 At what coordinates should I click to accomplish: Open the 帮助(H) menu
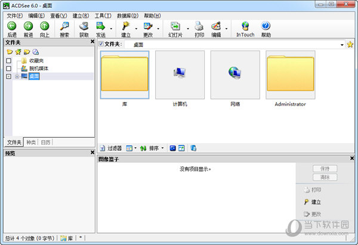pos(152,15)
